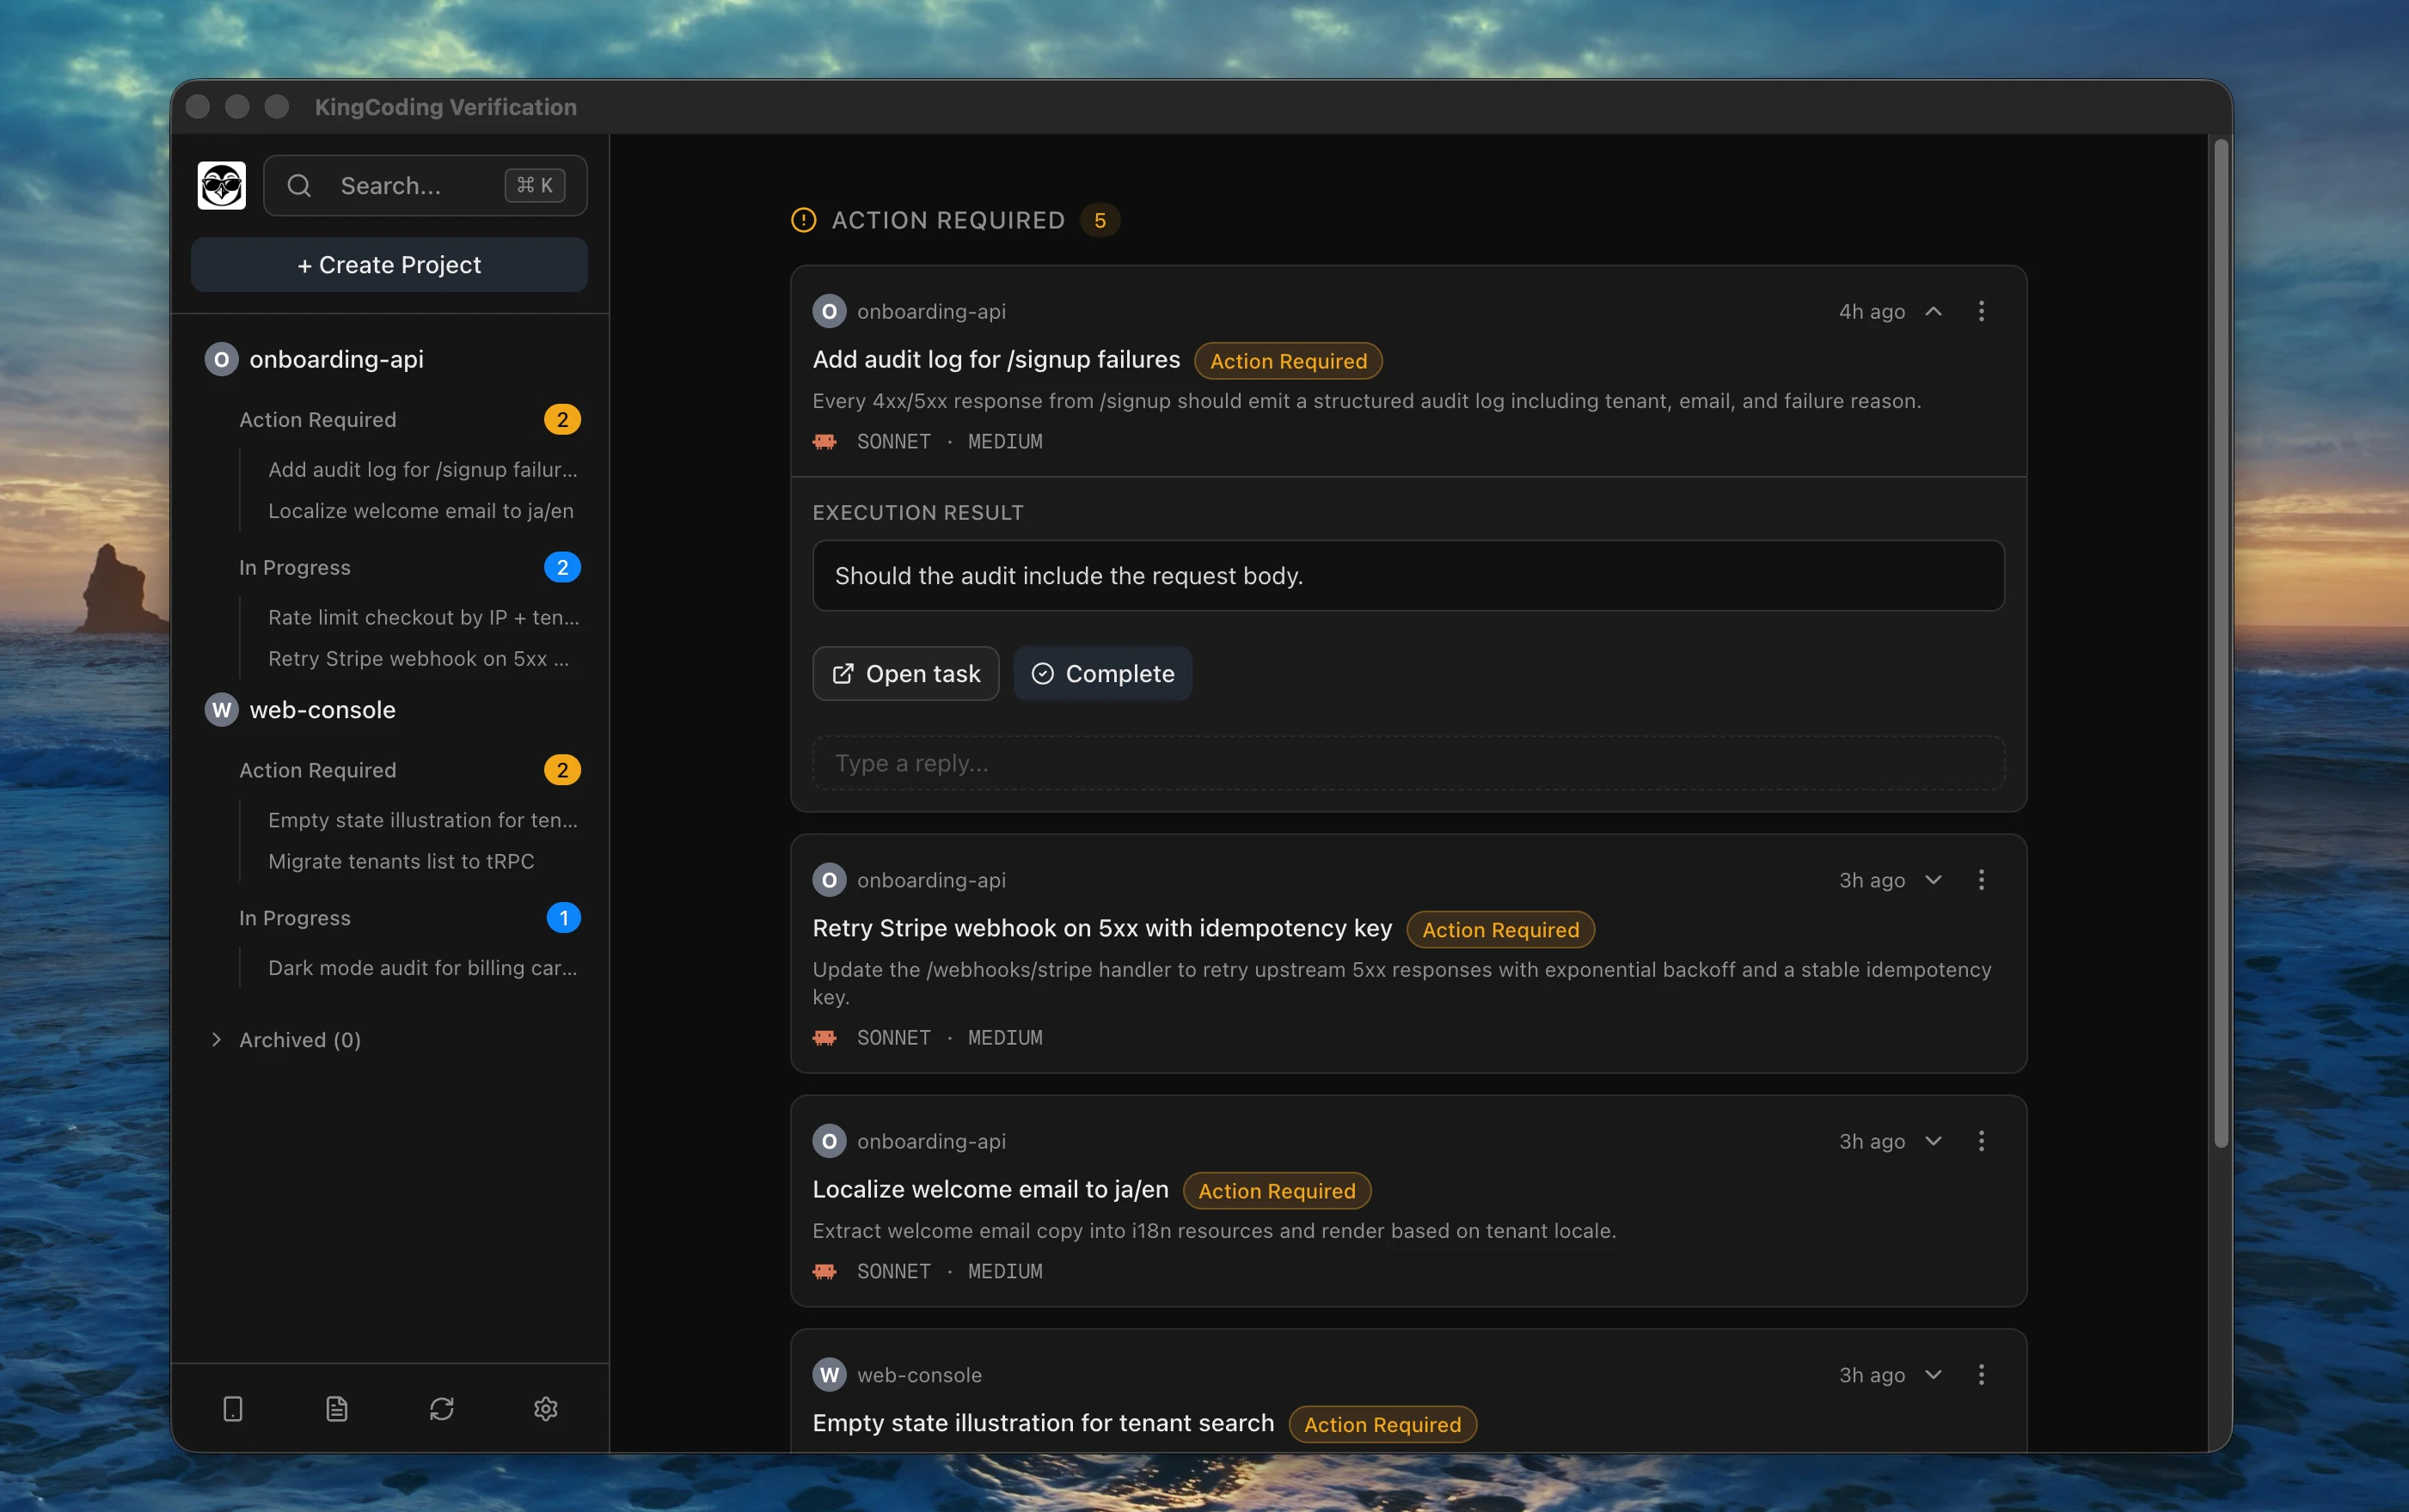Image resolution: width=2409 pixels, height=1512 pixels.
Task: Refresh projects using the sync icon
Action: pos(443,1409)
